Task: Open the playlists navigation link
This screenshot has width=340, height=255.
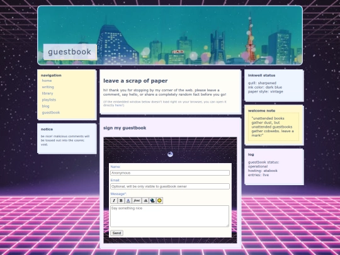Action: [49, 99]
